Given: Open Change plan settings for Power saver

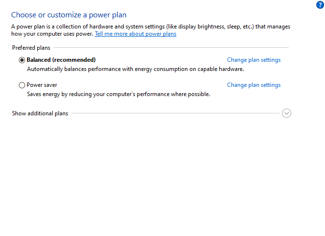Looking at the screenshot, I should click(x=254, y=85).
